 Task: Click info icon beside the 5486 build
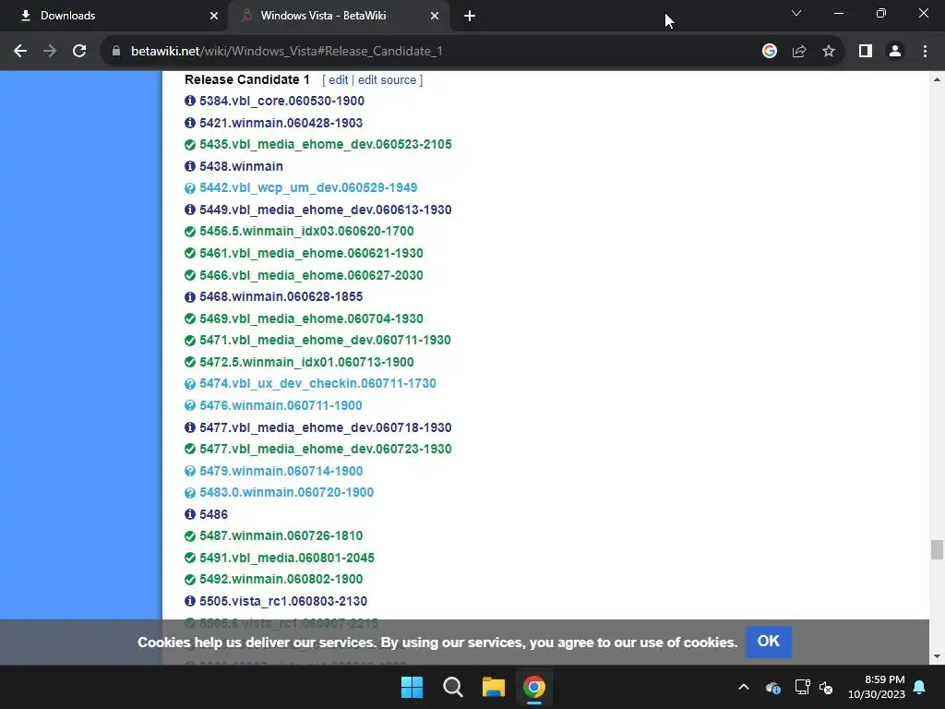pos(190,514)
